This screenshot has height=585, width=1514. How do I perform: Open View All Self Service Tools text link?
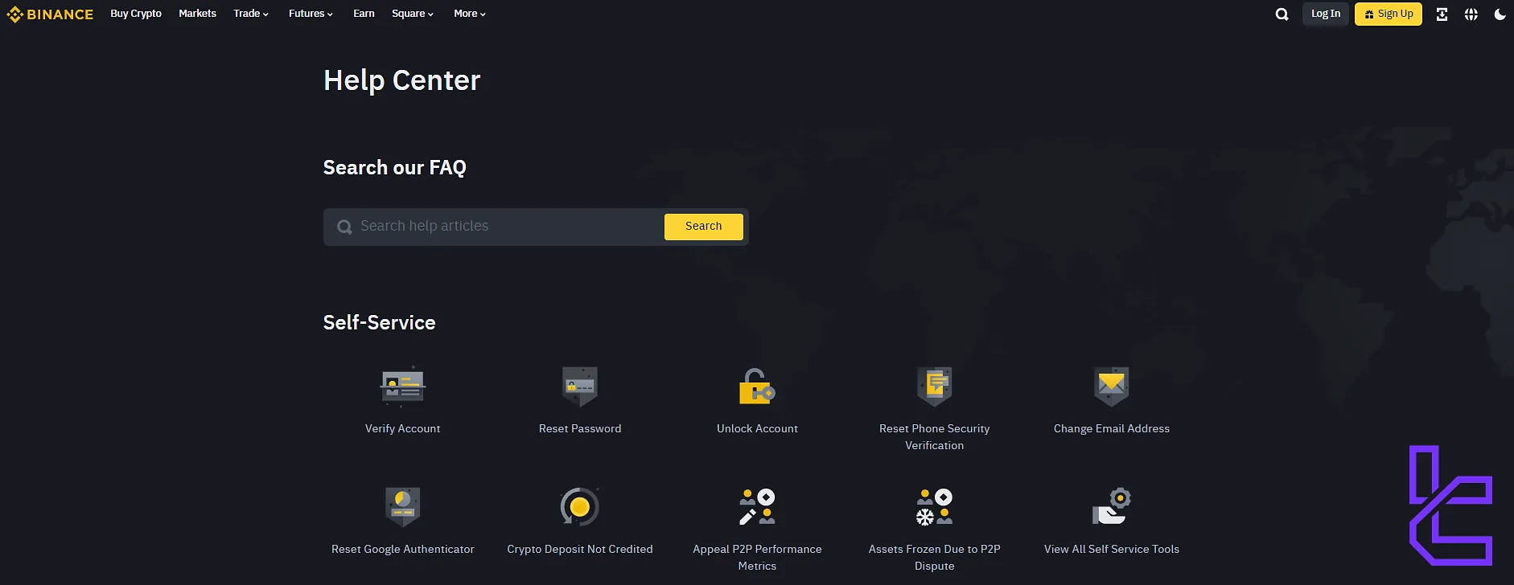click(1112, 549)
